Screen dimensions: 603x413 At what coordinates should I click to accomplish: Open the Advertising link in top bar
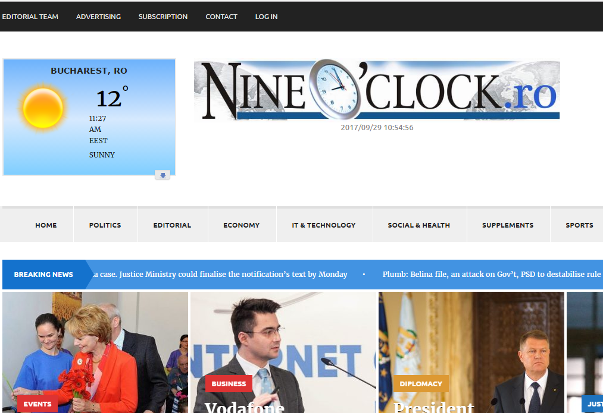pyautogui.click(x=98, y=17)
